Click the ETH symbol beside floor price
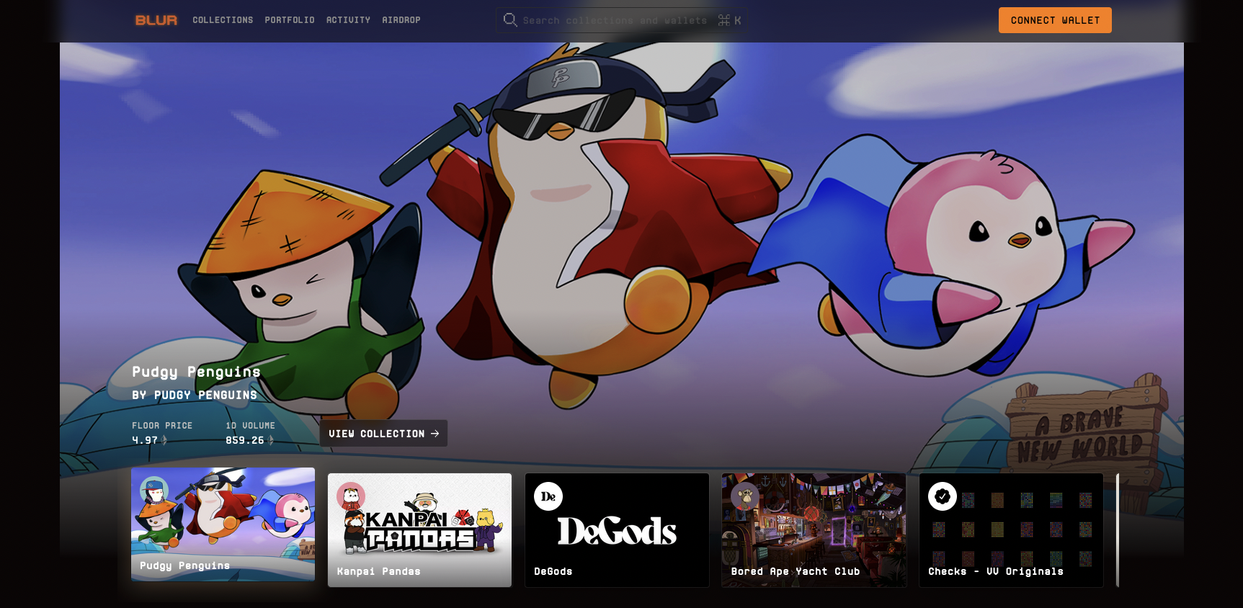 pyautogui.click(x=165, y=440)
